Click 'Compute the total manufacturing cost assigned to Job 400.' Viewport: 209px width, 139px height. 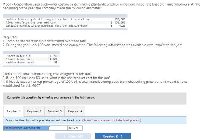47,74
